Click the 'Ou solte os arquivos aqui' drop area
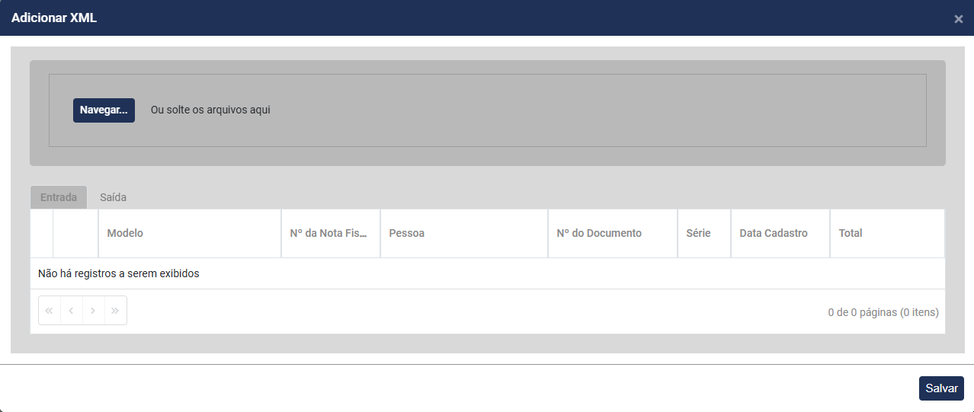 coord(487,110)
